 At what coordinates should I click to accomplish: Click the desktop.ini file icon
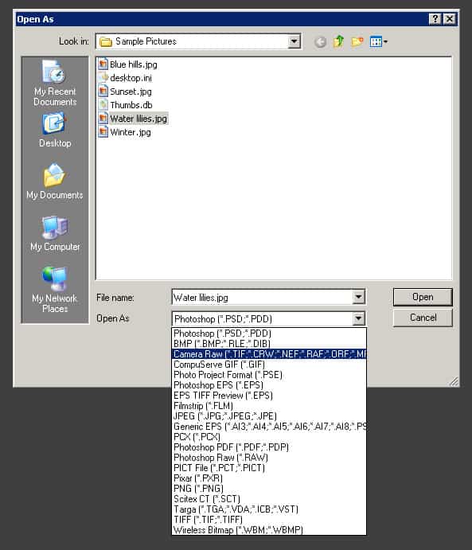(103, 77)
